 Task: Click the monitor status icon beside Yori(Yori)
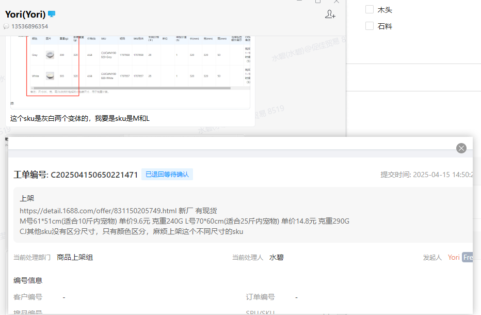(x=52, y=14)
